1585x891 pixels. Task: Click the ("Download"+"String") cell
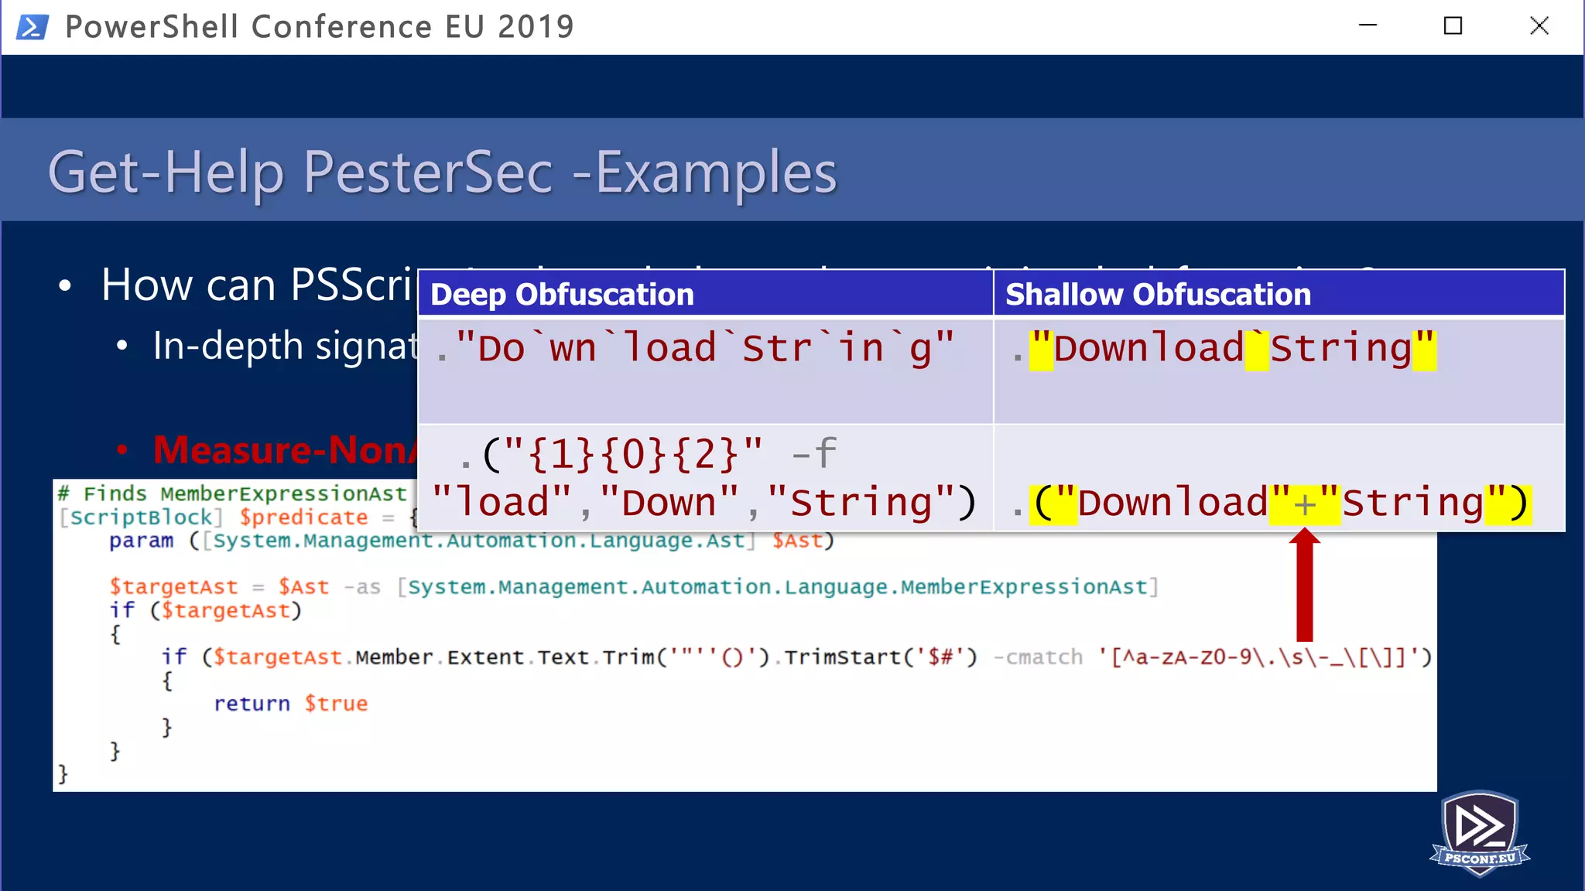[x=1279, y=478]
